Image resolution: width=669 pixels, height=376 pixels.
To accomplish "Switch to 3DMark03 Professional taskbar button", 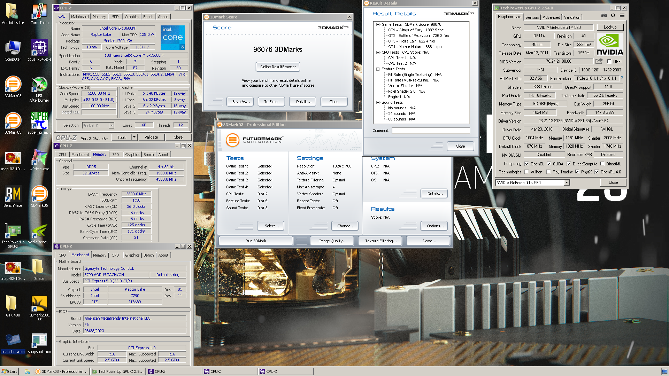I will click(x=61, y=371).
